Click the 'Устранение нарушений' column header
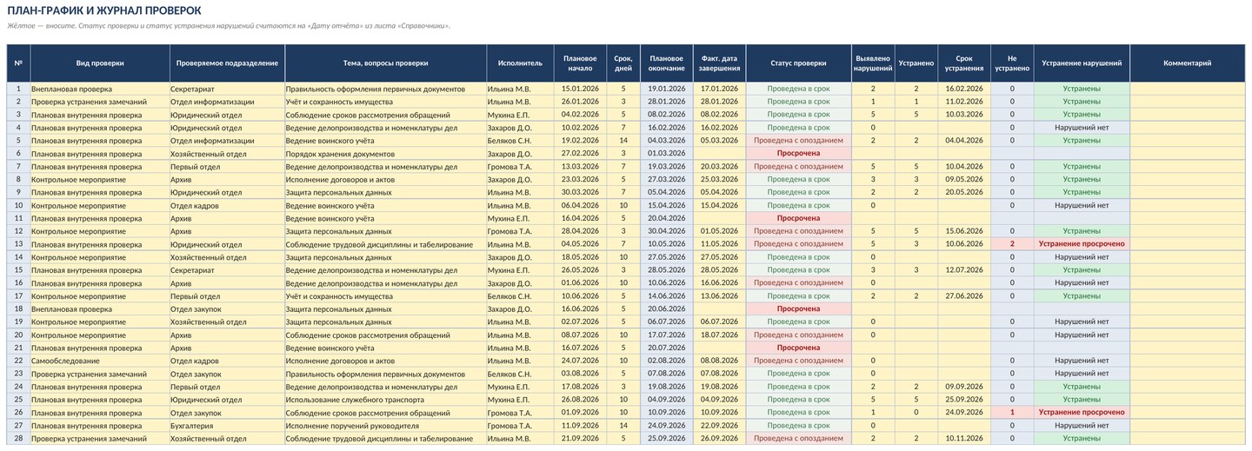 click(1082, 63)
